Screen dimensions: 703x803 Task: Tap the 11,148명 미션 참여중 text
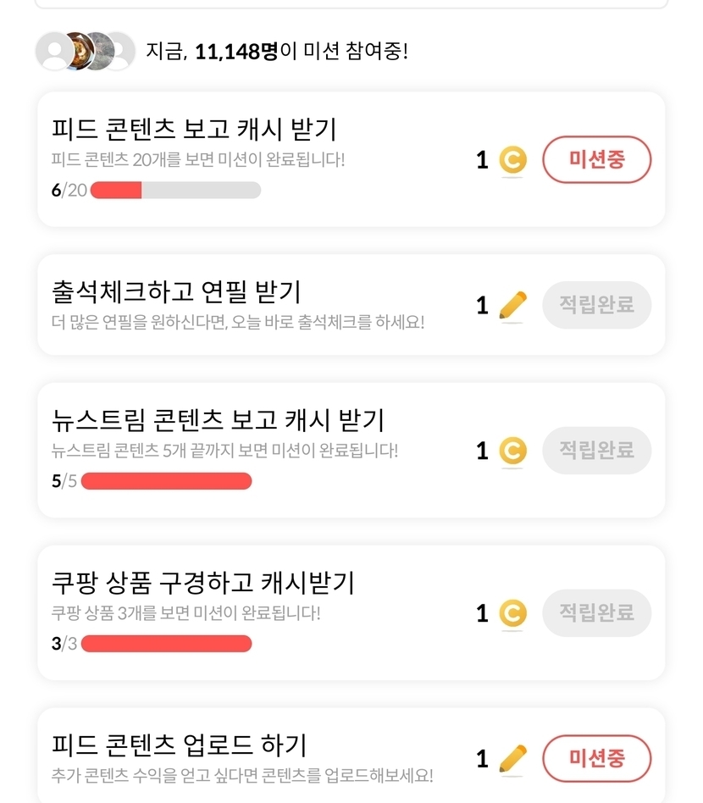pos(277,52)
